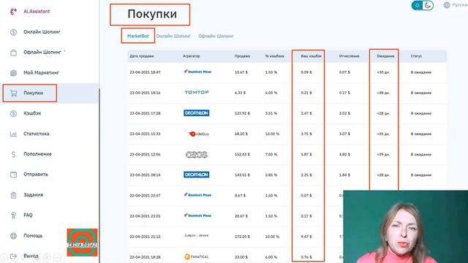
Task: Click the Статус column header
Action: (416, 56)
